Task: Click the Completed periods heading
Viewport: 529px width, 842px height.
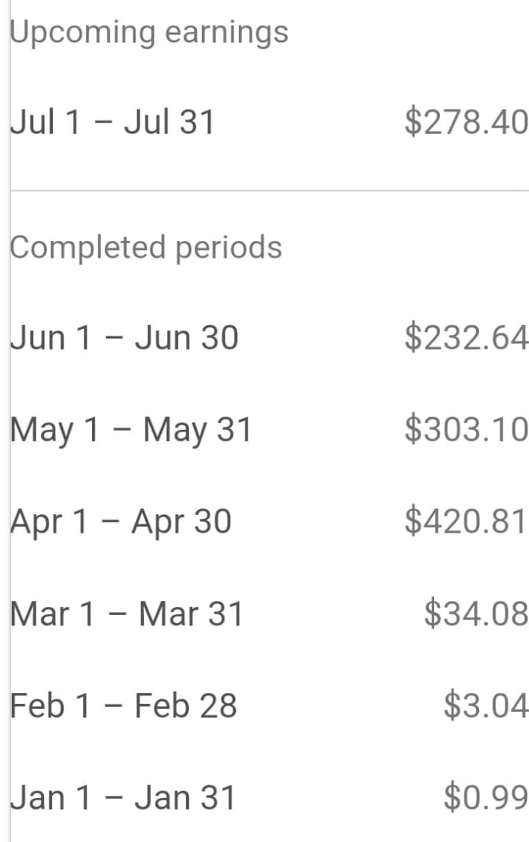Action: click(x=145, y=247)
